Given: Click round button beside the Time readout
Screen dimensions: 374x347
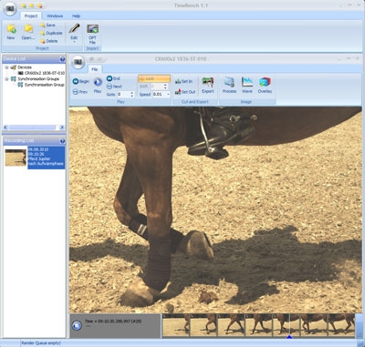Looking at the screenshot, I should (77, 326).
